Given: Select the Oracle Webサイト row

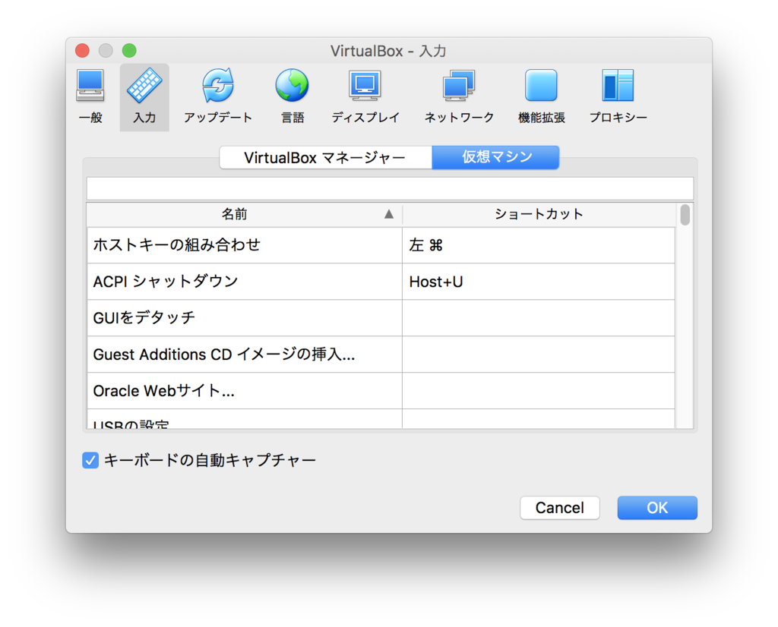Looking at the screenshot, I should [x=381, y=391].
